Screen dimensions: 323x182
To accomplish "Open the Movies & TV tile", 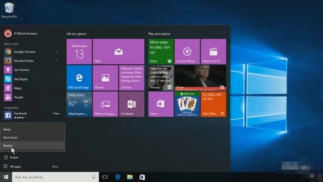I will pos(213,52).
